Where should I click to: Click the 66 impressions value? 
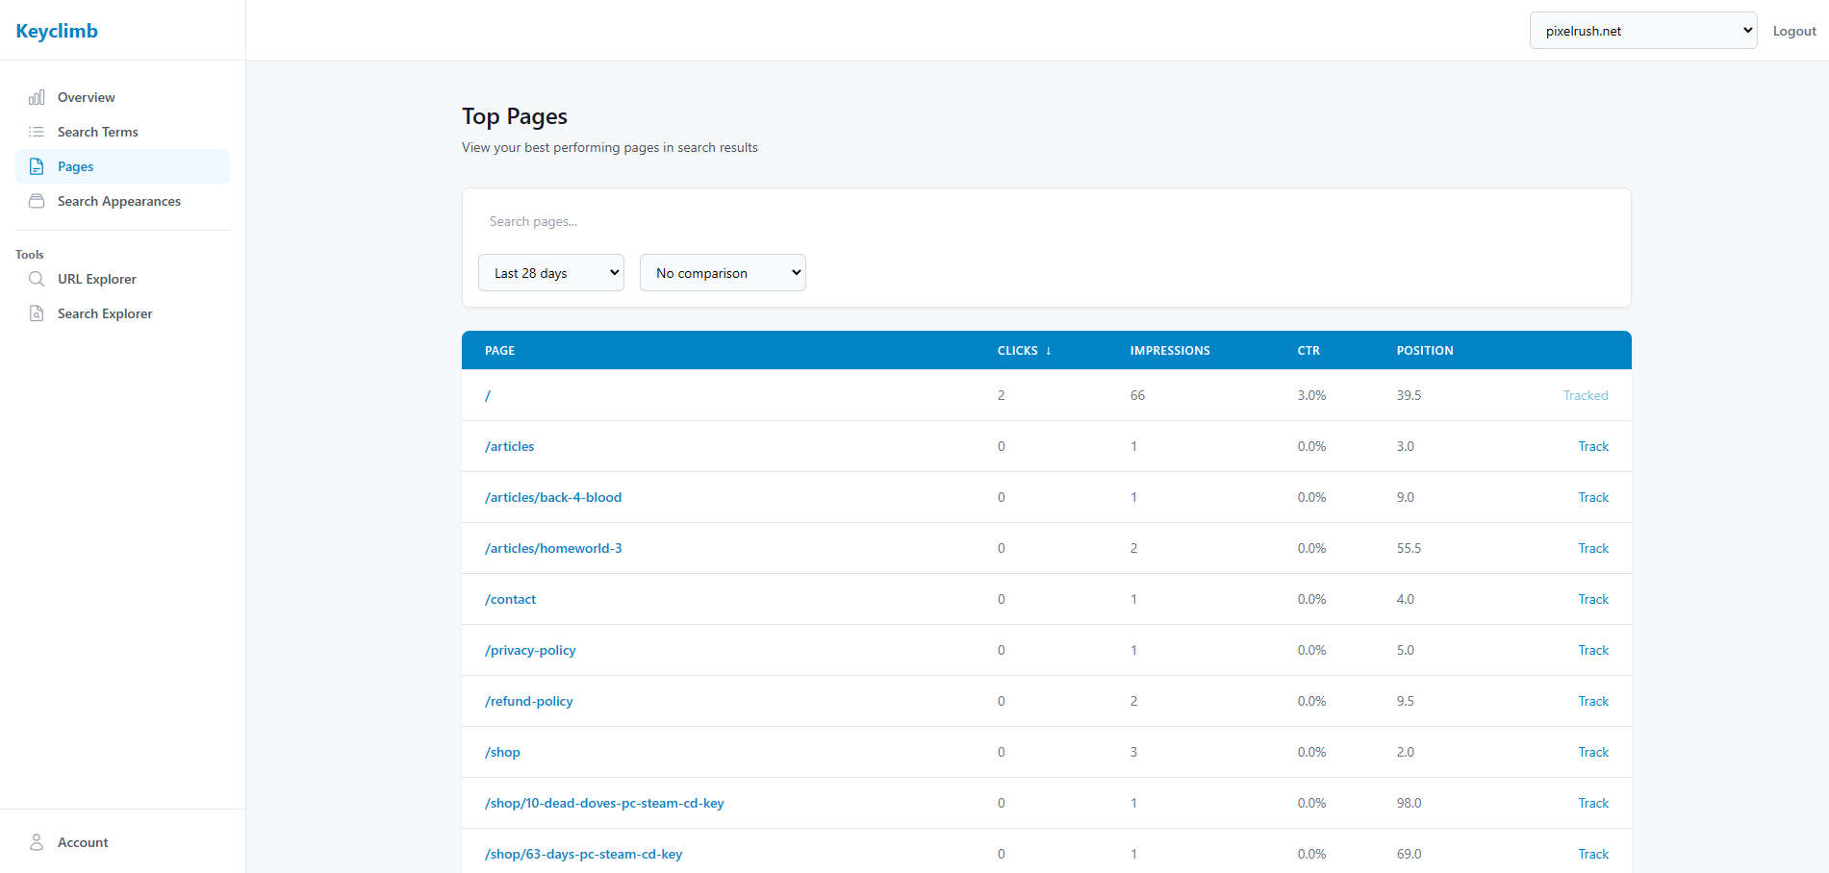click(1137, 395)
